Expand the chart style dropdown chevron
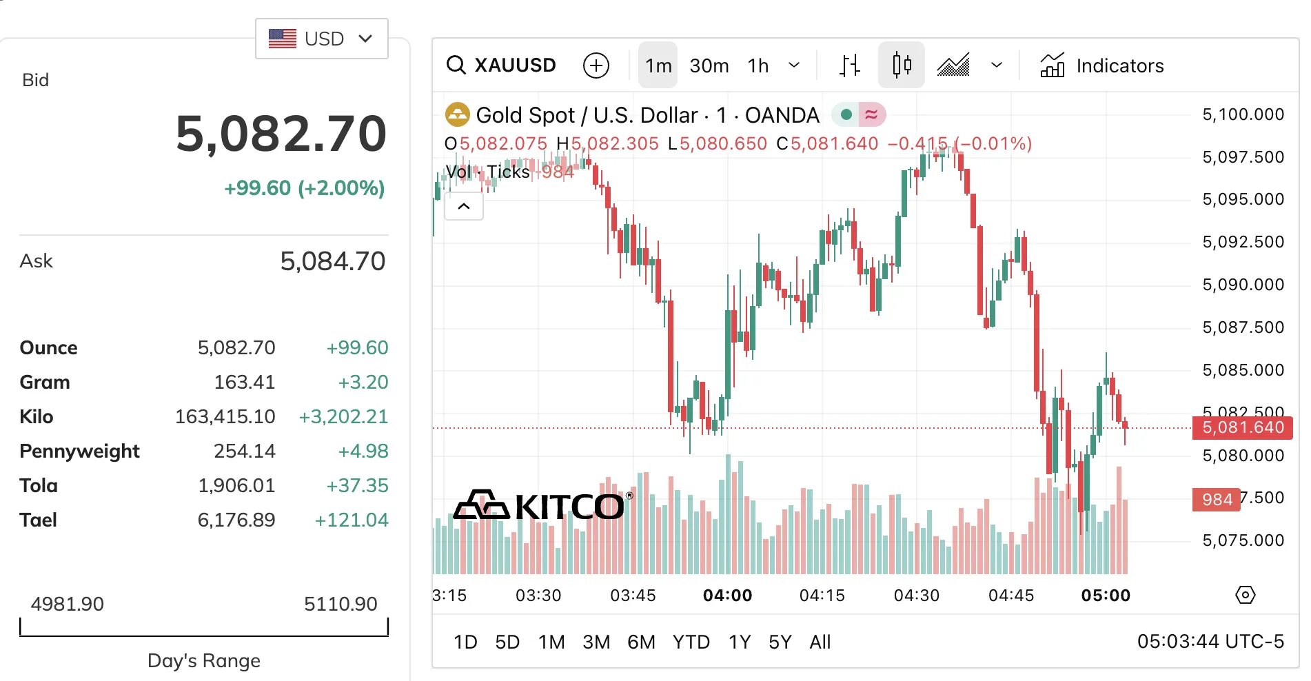 [x=997, y=65]
